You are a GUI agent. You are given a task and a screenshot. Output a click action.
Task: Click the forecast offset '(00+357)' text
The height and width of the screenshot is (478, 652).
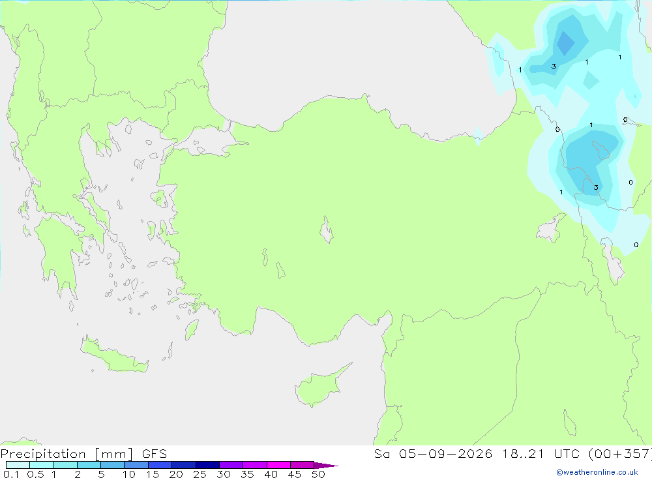pos(619,454)
